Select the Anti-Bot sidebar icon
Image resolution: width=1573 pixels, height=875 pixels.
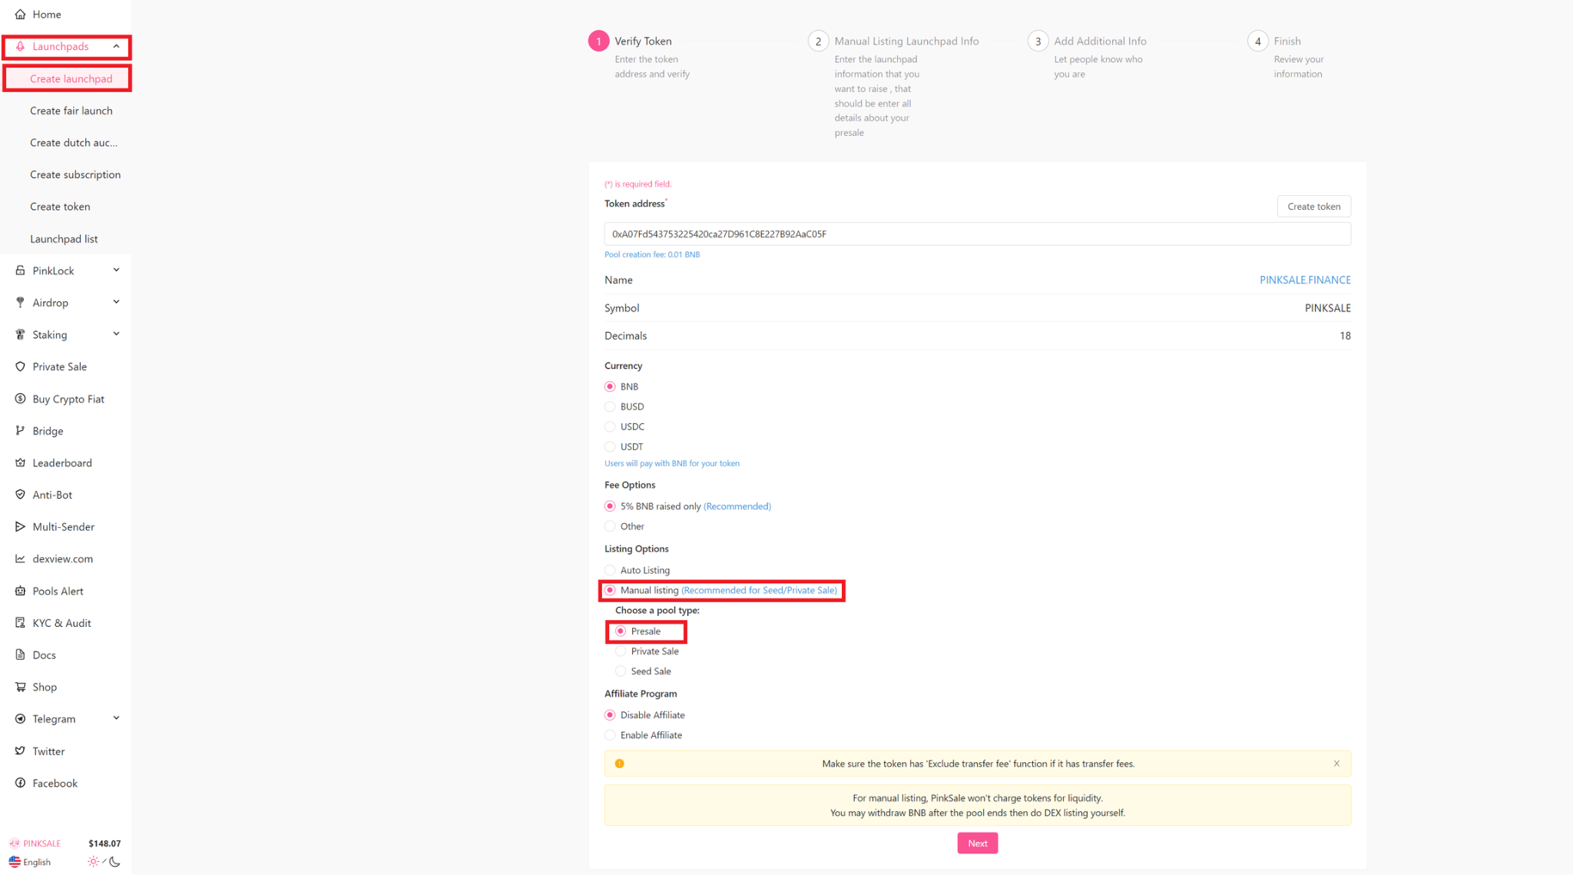(20, 494)
